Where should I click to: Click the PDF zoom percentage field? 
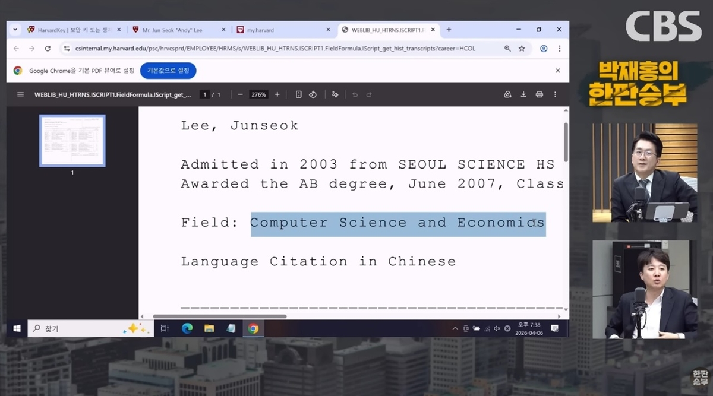pyautogui.click(x=258, y=94)
